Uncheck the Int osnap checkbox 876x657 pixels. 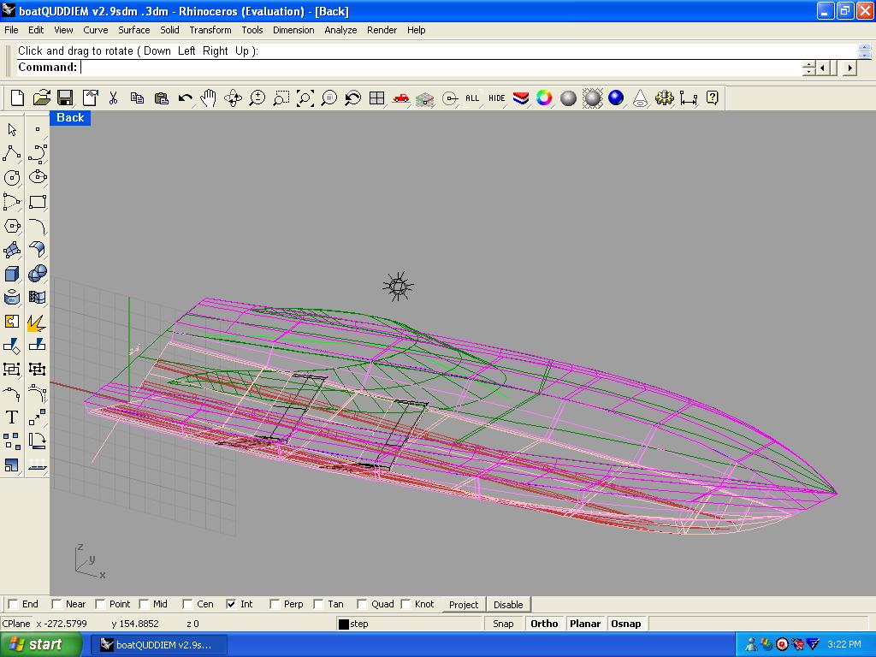pos(231,604)
